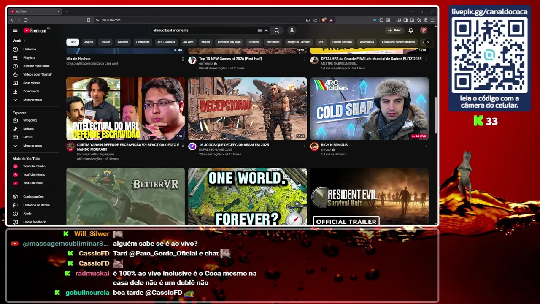This screenshot has height=304, width=540.
Task: Open the Cold Snap live stream thumbnail
Action: [369, 109]
